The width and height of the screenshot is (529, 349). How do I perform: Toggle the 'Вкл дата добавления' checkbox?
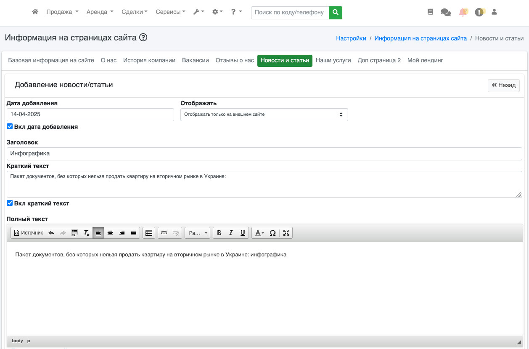[x=10, y=126]
